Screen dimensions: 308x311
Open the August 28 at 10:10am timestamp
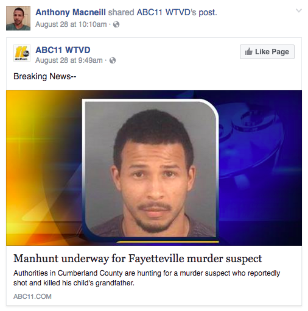pyautogui.click(x=71, y=24)
